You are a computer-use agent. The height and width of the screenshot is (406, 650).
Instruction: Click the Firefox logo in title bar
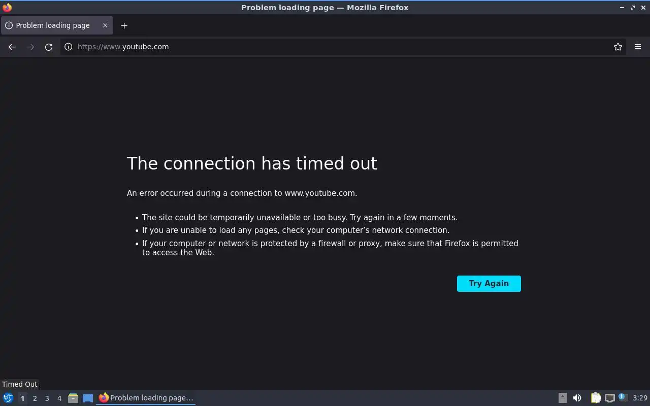point(7,7)
